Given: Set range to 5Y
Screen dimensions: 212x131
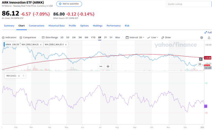Looking at the screenshot, I should tap(111, 37).
